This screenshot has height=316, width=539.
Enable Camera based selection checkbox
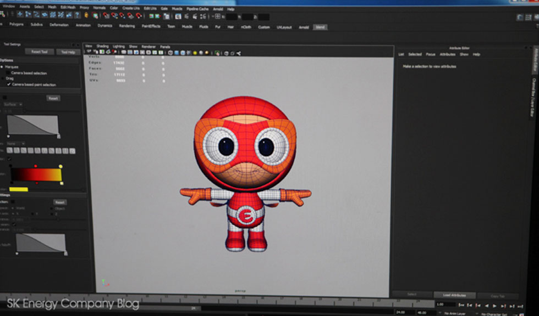point(8,73)
